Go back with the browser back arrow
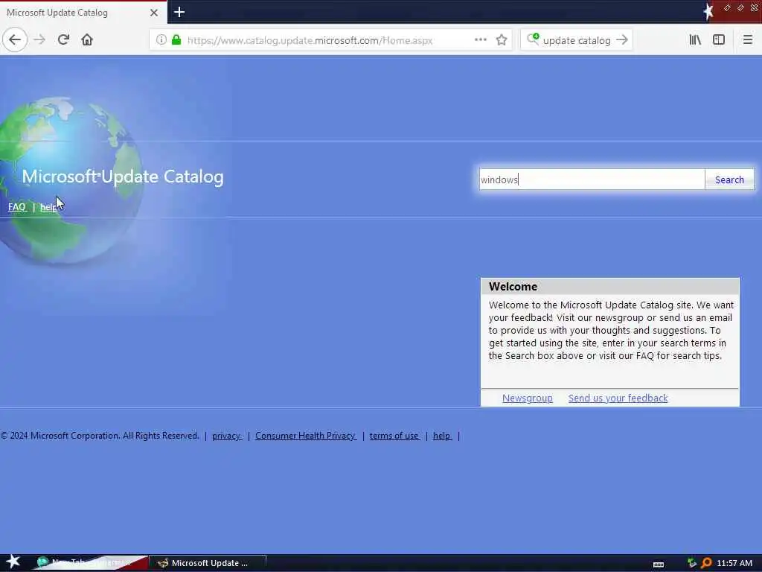 15,40
